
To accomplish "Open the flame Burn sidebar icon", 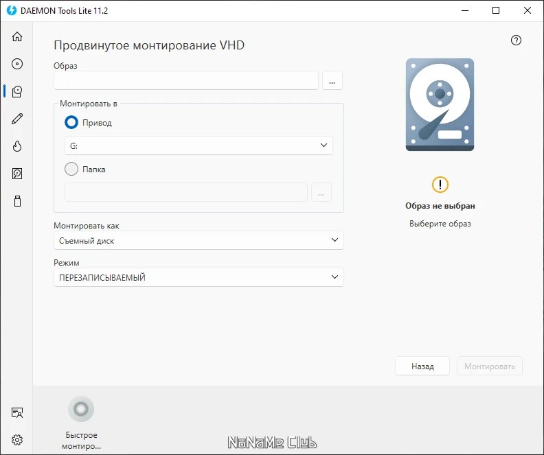I will coord(17,146).
